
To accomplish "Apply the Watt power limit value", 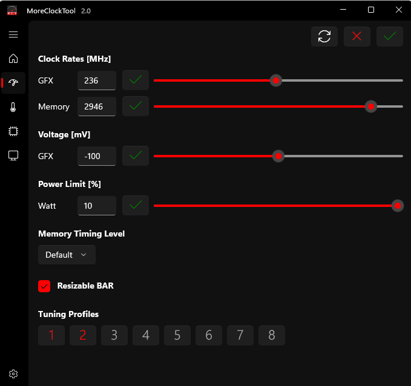I will [136, 206].
